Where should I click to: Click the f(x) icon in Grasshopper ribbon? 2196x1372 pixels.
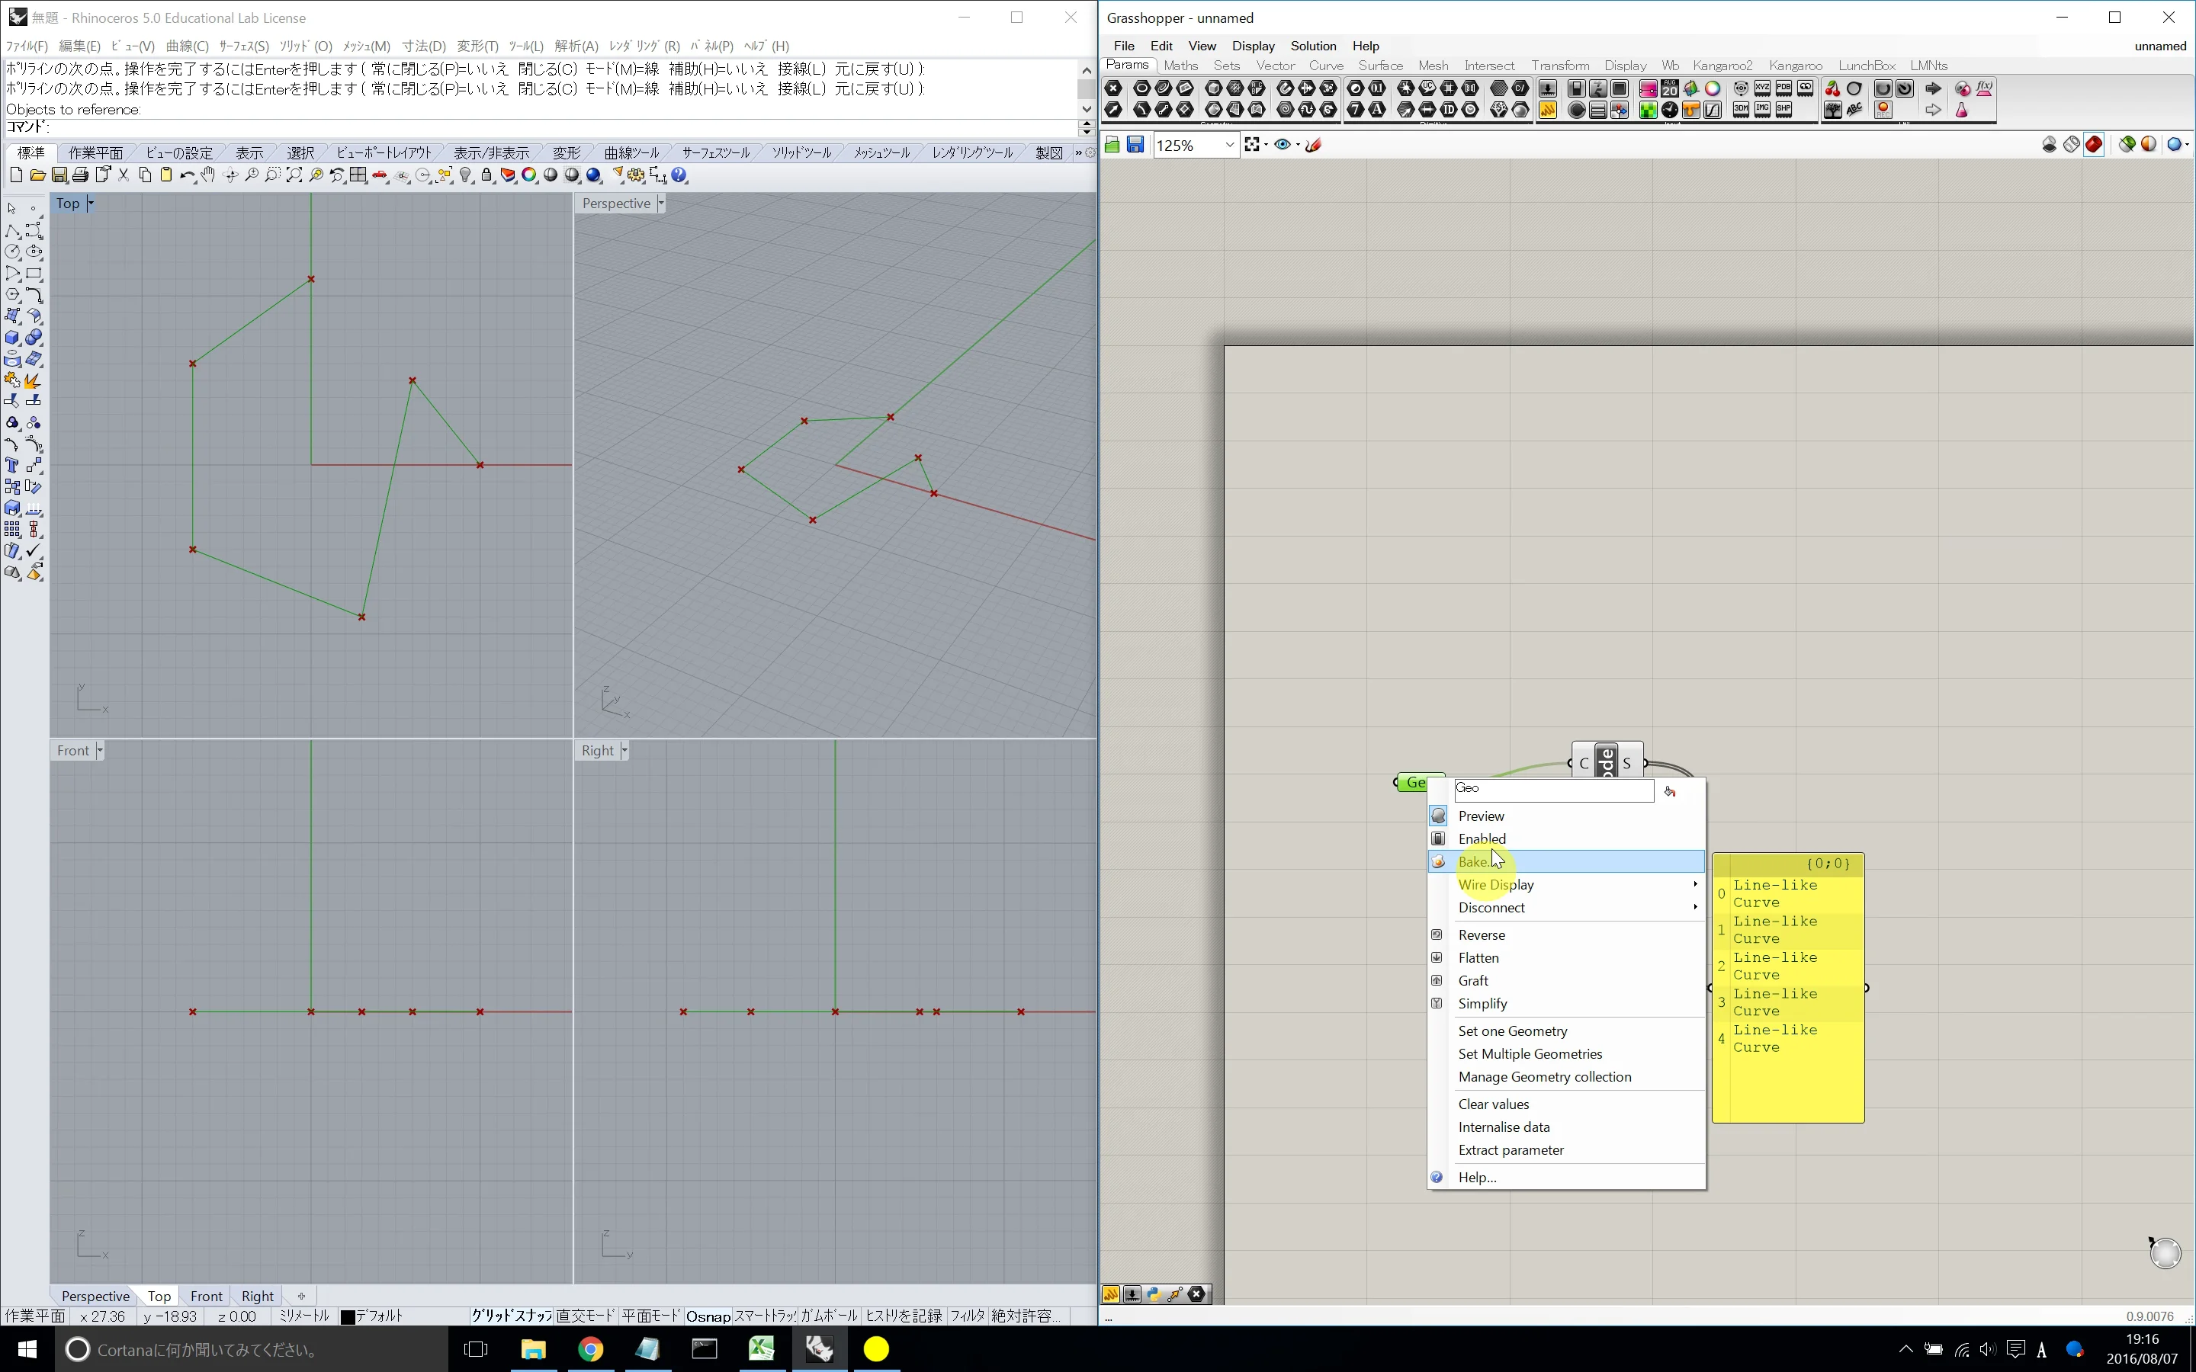pos(1985,88)
